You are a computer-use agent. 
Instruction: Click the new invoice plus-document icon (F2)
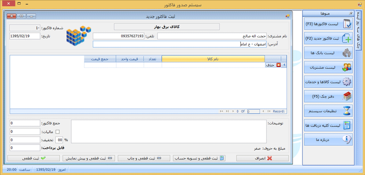pos(347,39)
